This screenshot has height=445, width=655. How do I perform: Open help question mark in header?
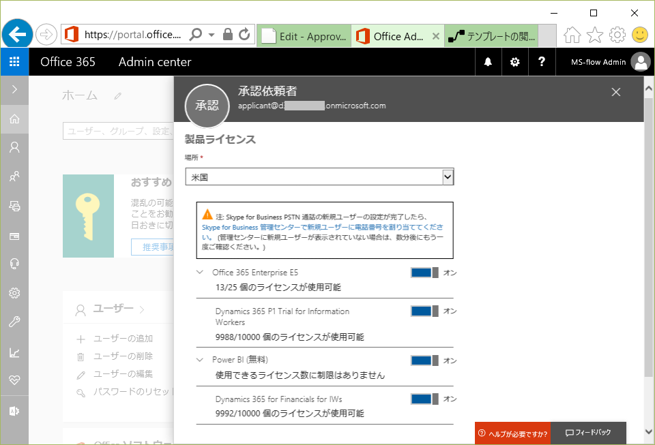pyautogui.click(x=542, y=62)
